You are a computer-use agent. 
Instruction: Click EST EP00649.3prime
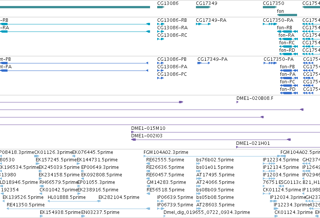coord(100,167)
